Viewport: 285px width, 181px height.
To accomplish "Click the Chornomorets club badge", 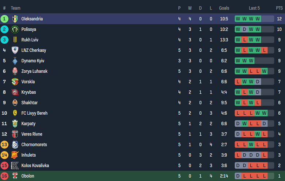I will tap(15, 145).
